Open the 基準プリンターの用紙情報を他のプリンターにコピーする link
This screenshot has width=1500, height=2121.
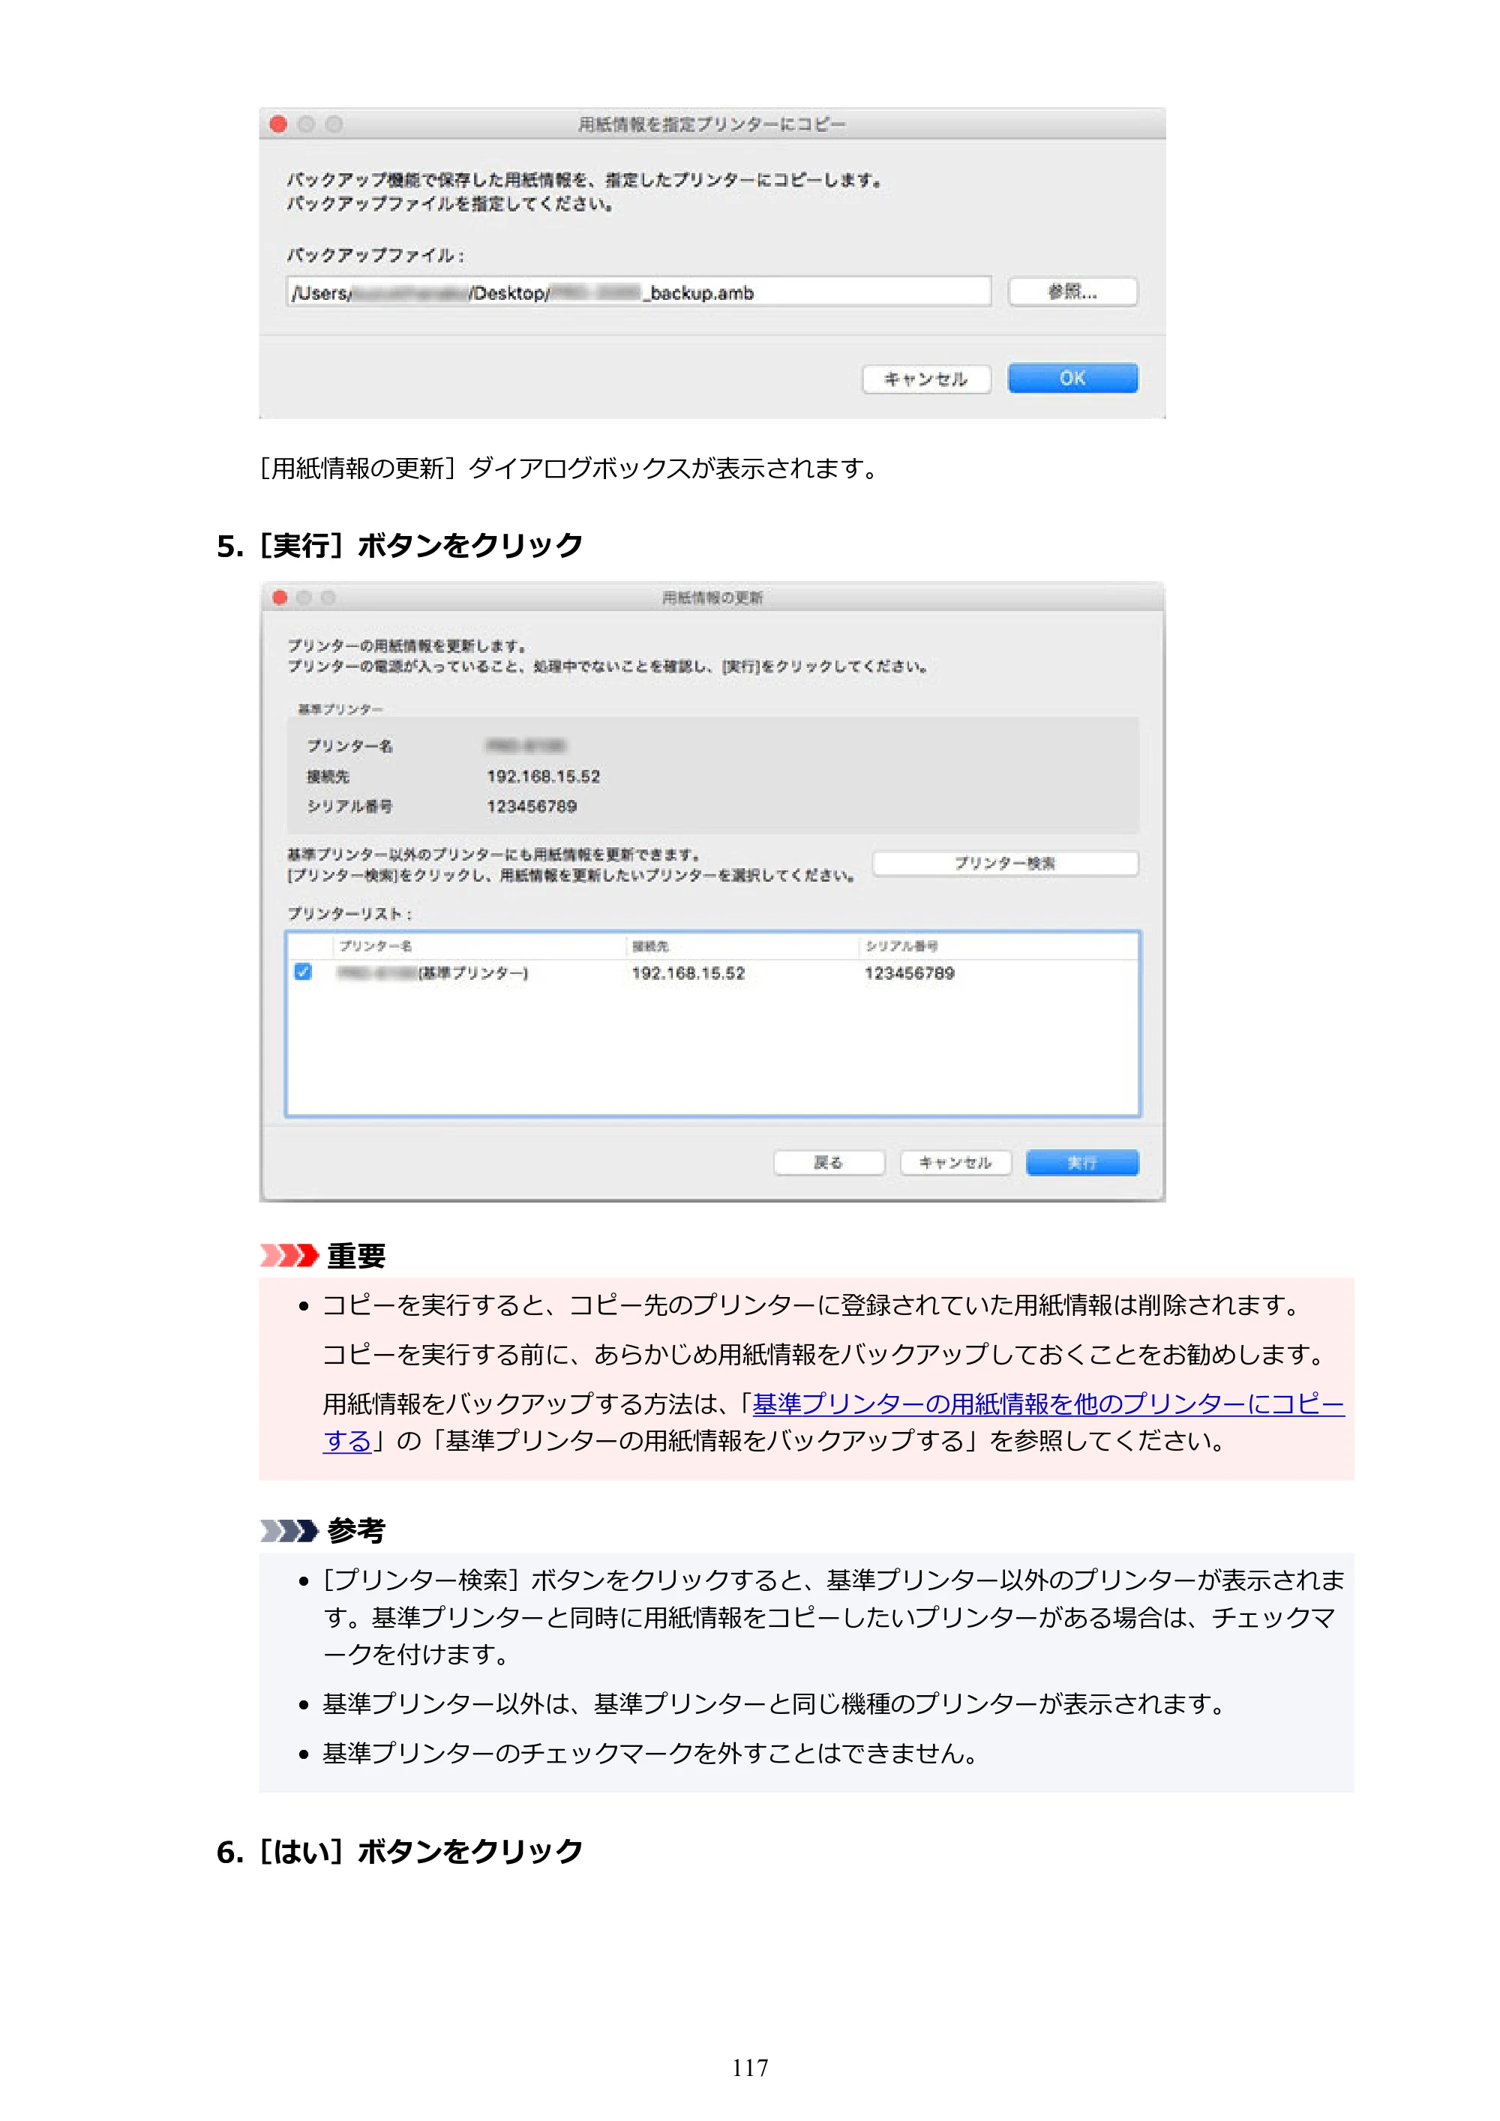(1048, 1404)
